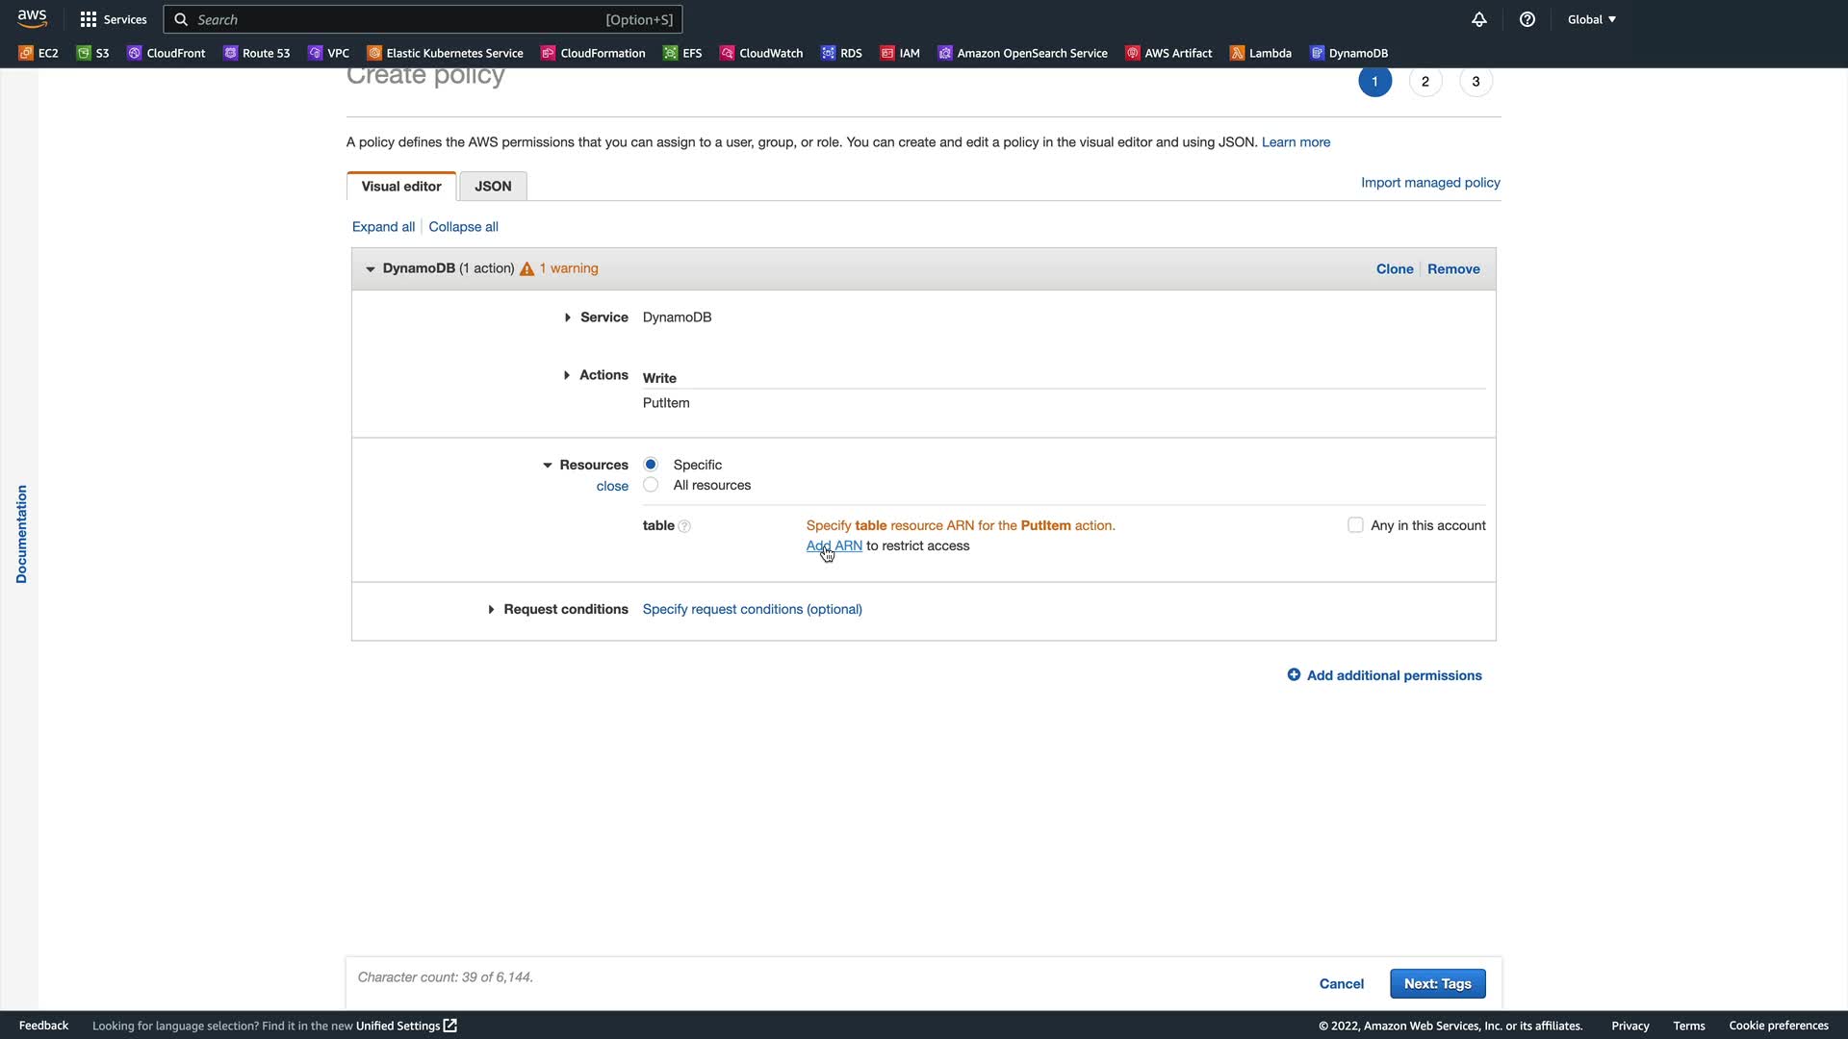The height and width of the screenshot is (1039, 1848).
Task: Open the notifications bell icon
Action: [1479, 19]
